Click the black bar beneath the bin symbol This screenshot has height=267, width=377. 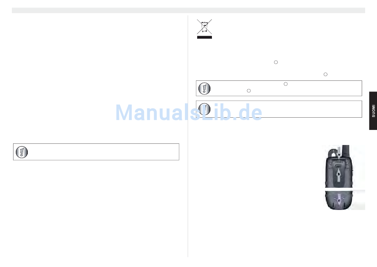coord(204,38)
